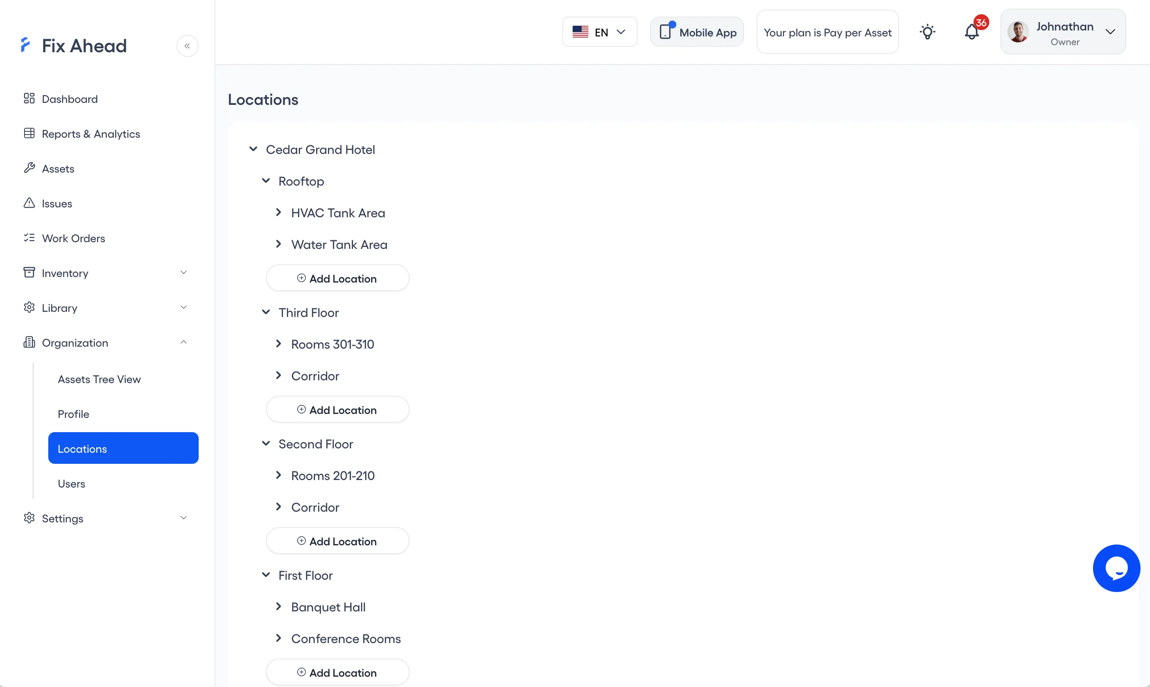Expand Rooms 201-210 node
This screenshot has width=1150, height=687.
point(278,475)
